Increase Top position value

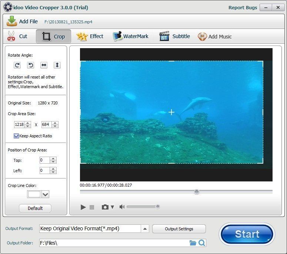pos(53,159)
